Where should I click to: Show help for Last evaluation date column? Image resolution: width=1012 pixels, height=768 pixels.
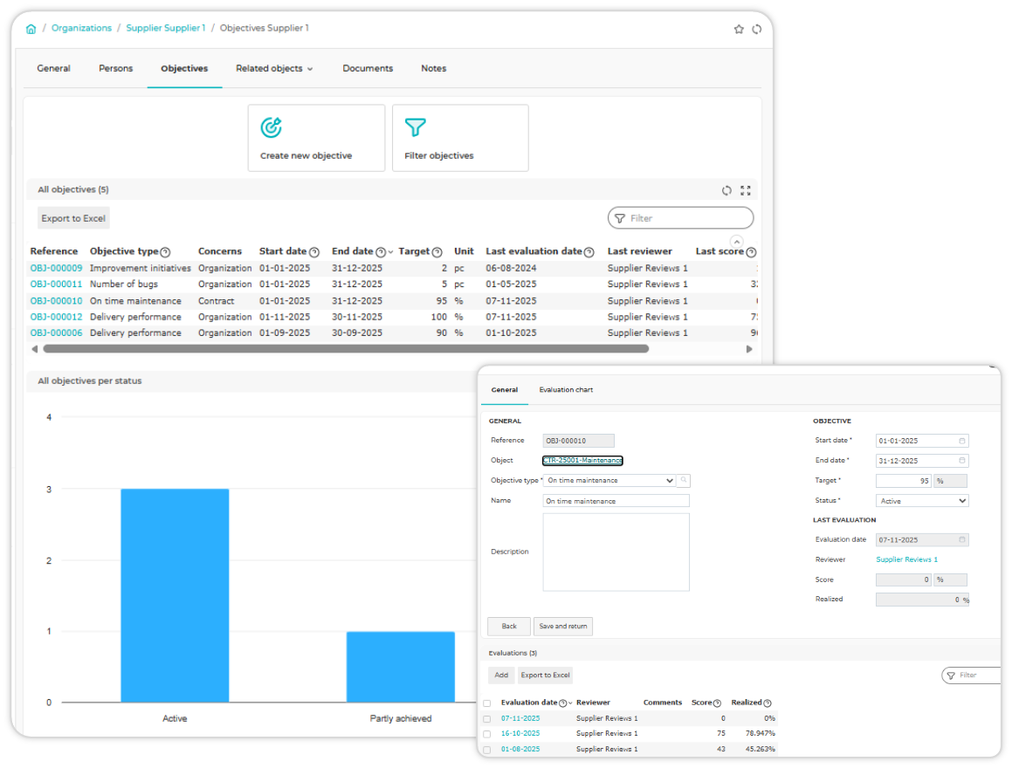pyautogui.click(x=589, y=252)
